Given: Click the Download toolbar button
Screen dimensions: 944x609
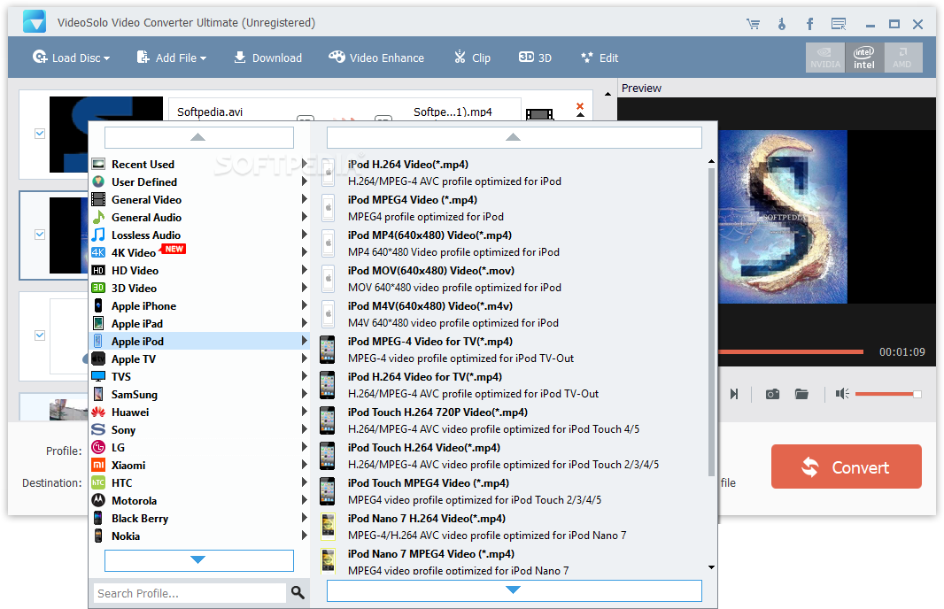Looking at the screenshot, I should point(268,58).
